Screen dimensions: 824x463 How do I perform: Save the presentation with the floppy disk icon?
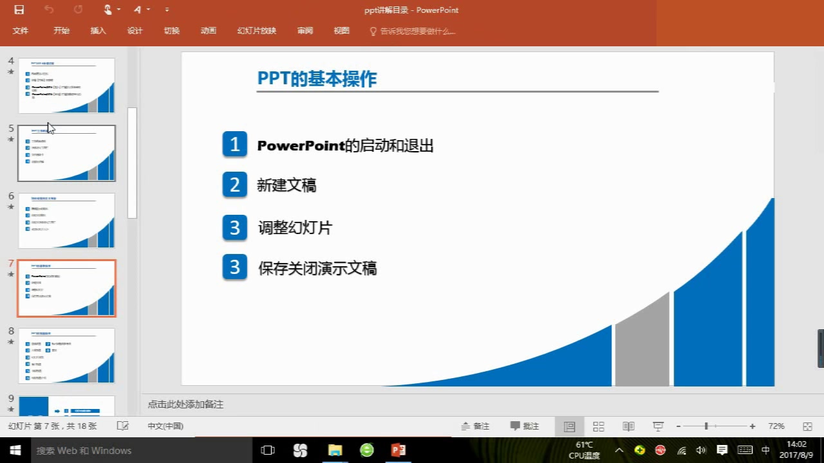pos(19,10)
